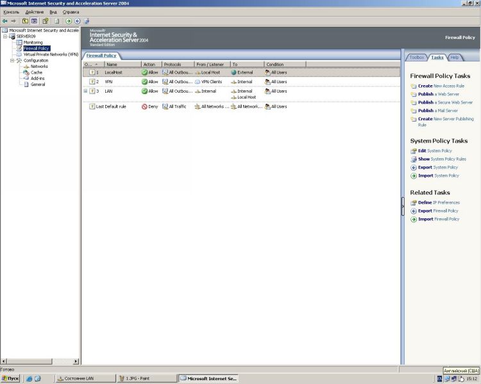Screen dimensions: 481x384
Task: Click the VPN Clients icon in VPN rule
Action: point(198,82)
